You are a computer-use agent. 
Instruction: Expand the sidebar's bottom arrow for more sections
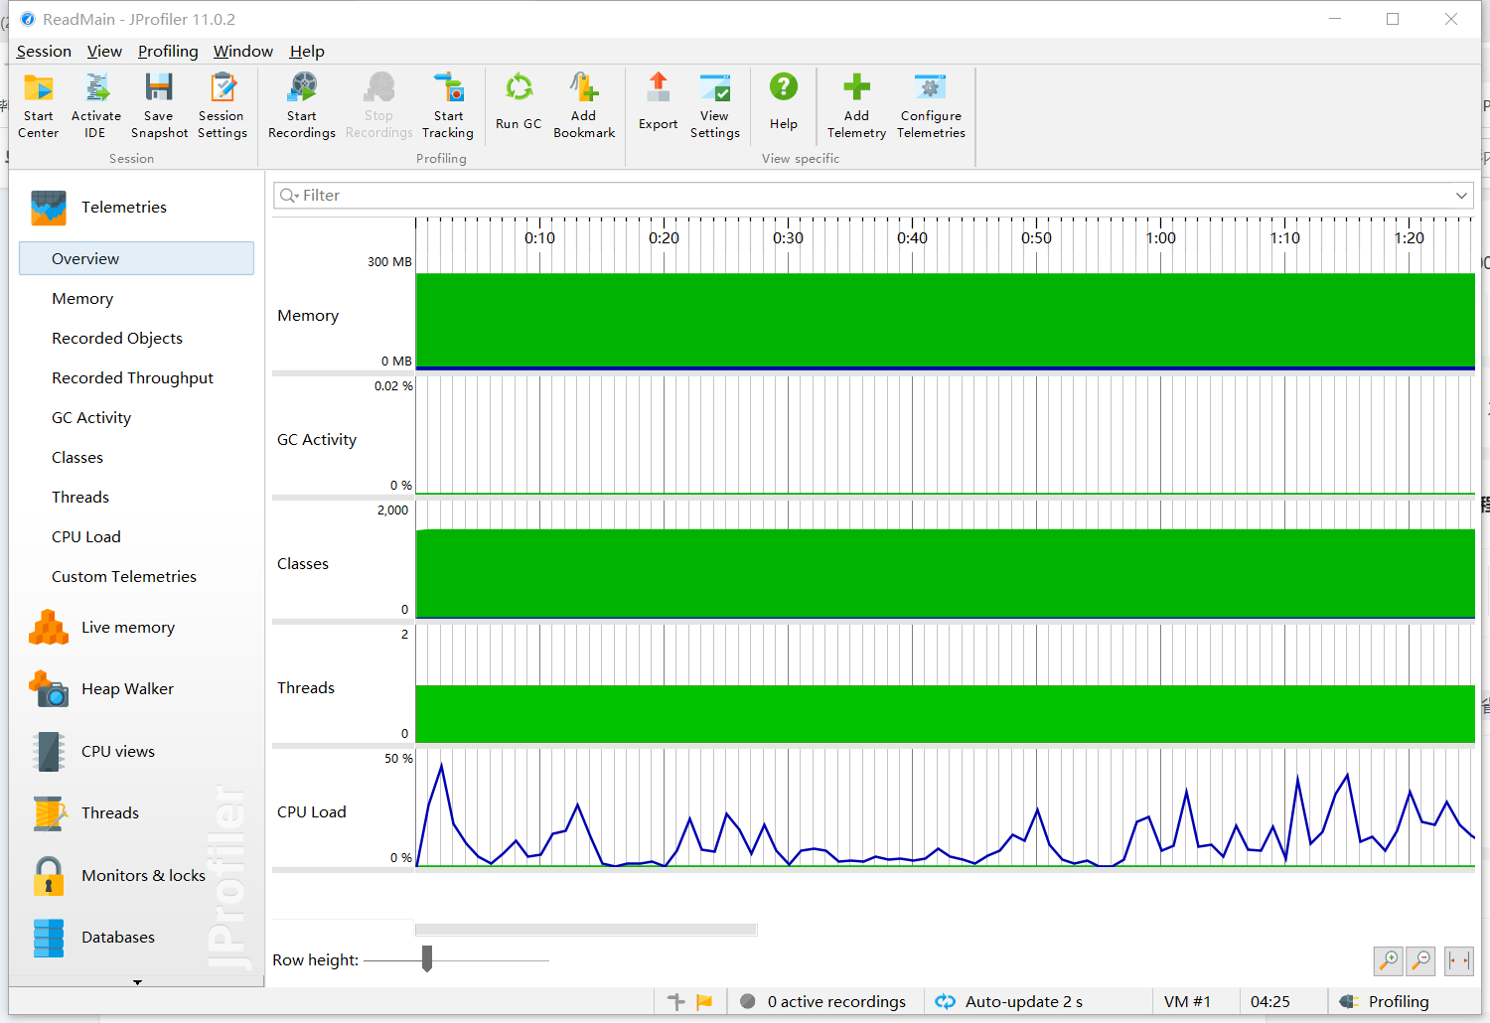[x=137, y=981]
